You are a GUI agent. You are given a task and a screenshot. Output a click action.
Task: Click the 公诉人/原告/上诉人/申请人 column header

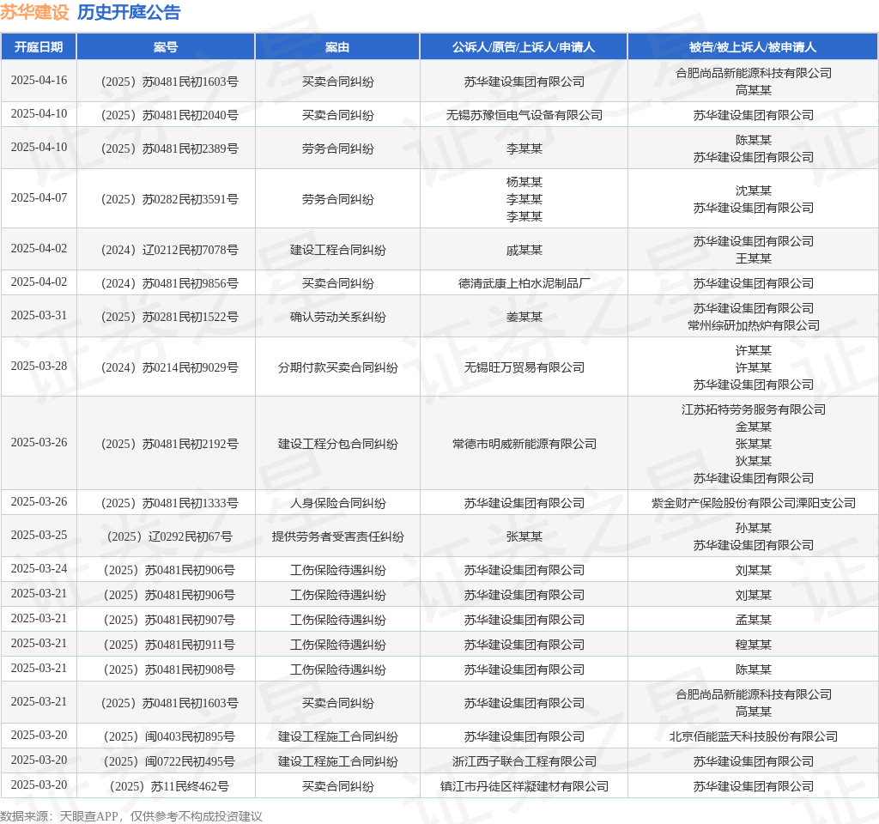coord(524,47)
